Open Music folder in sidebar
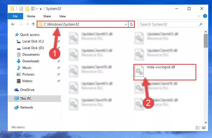Image resolution: width=212 pixels, height=138 pixels. [x=27, y=68]
